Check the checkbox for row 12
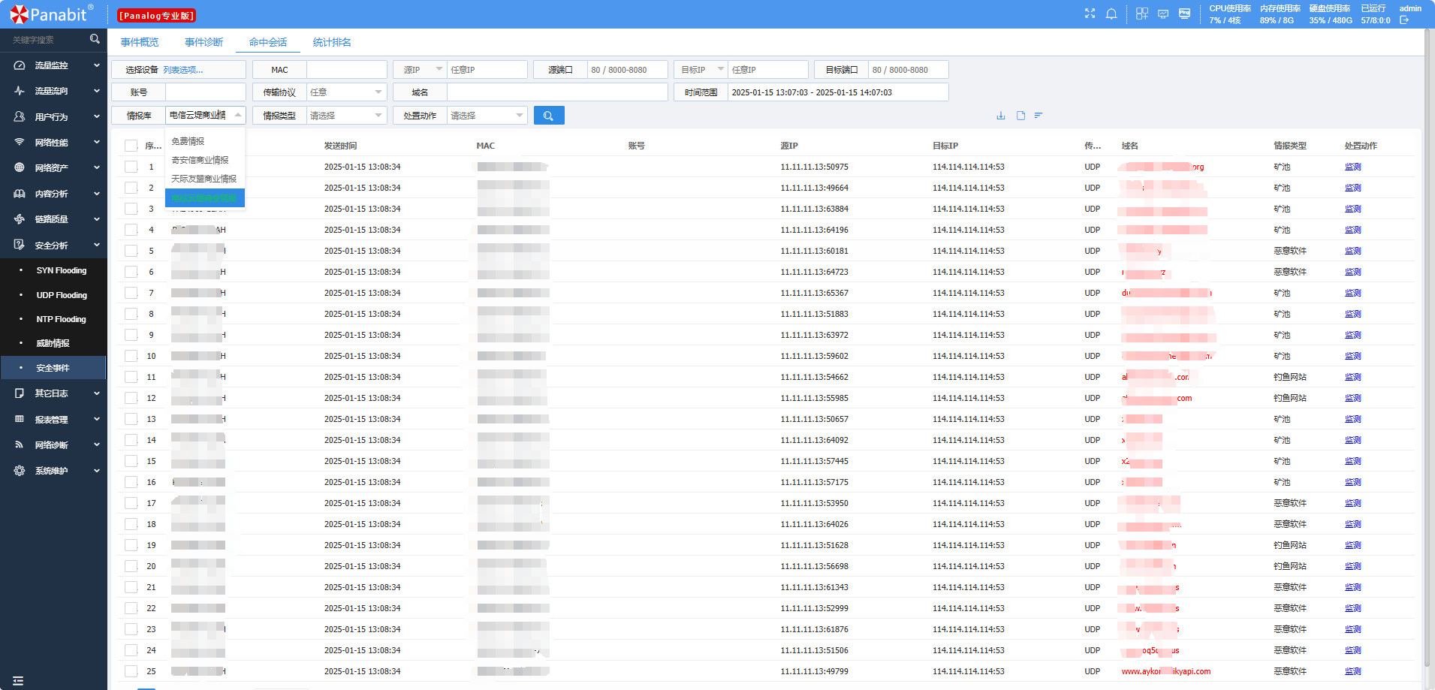 coord(131,398)
